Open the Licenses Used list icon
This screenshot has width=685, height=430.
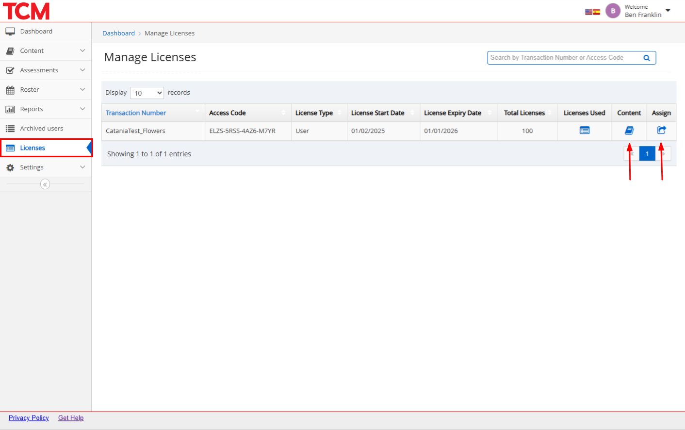585,131
